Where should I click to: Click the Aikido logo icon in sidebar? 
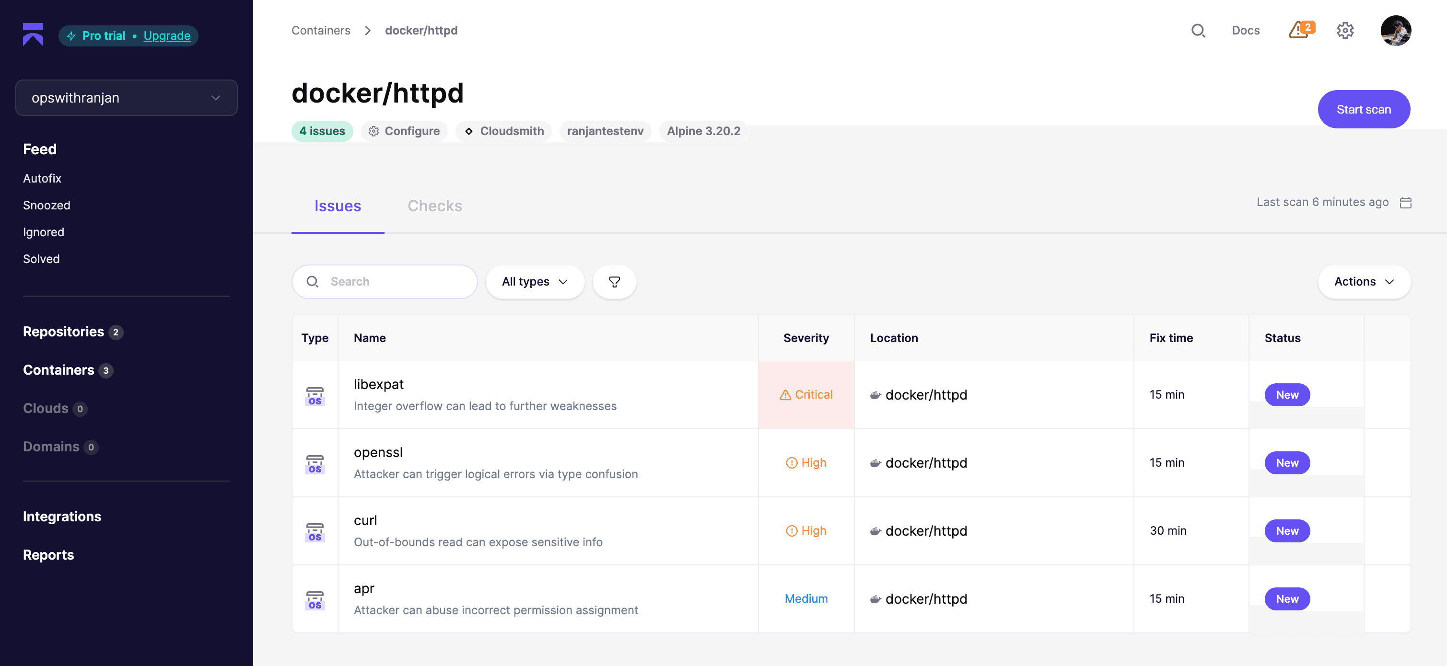(x=33, y=35)
